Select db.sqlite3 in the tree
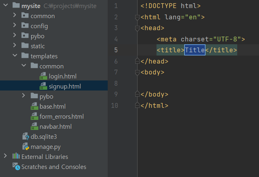259x177 pixels. tap(44, 137)
